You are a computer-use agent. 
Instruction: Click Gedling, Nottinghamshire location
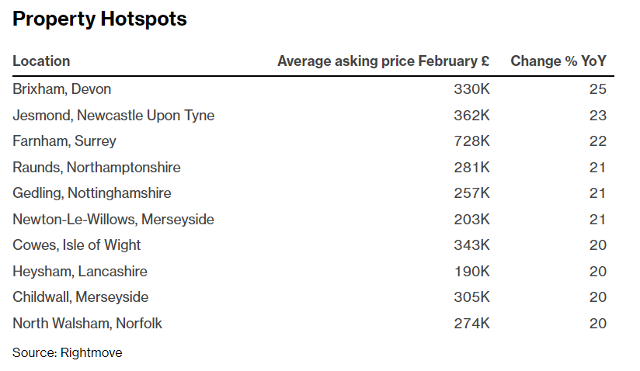[x=92, y=193]
